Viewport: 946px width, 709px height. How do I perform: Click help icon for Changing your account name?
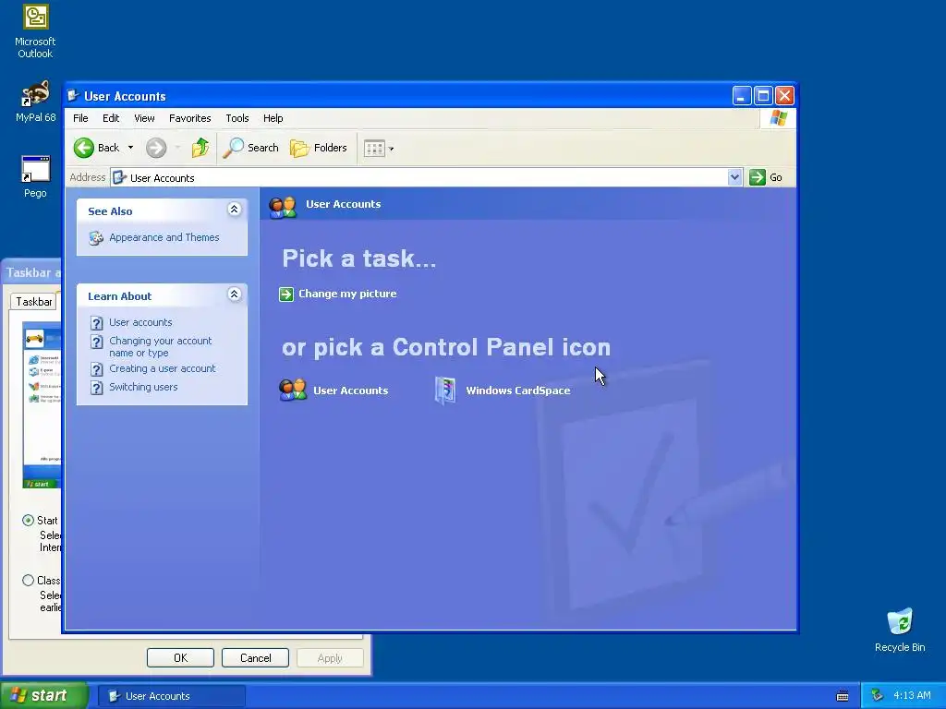tap(96, 342)
